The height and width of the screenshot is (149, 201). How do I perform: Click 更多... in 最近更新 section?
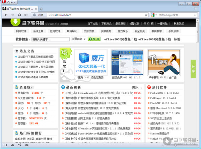coord(137,87)
